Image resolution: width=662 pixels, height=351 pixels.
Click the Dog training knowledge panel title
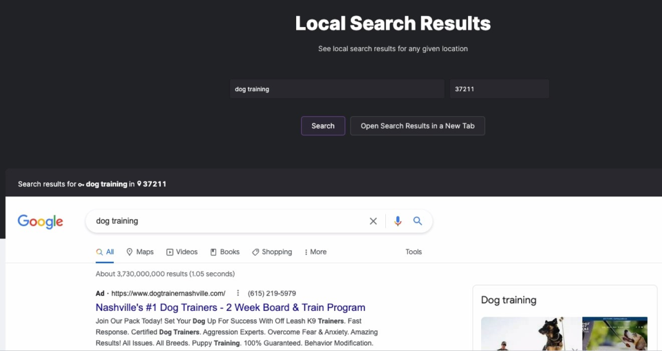coord(509,300)
